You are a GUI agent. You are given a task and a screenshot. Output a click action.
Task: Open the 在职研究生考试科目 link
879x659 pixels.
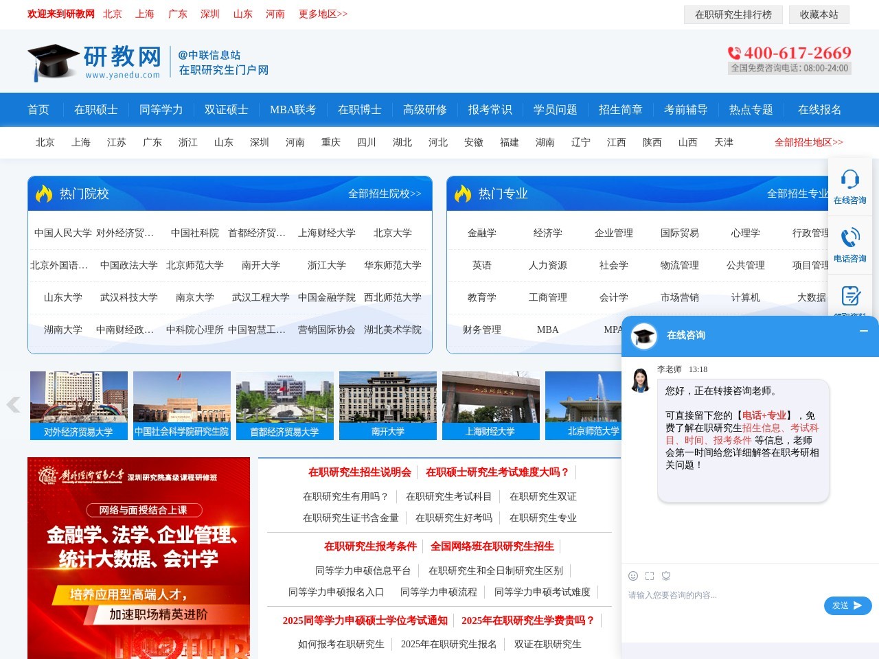pos(449,496)
